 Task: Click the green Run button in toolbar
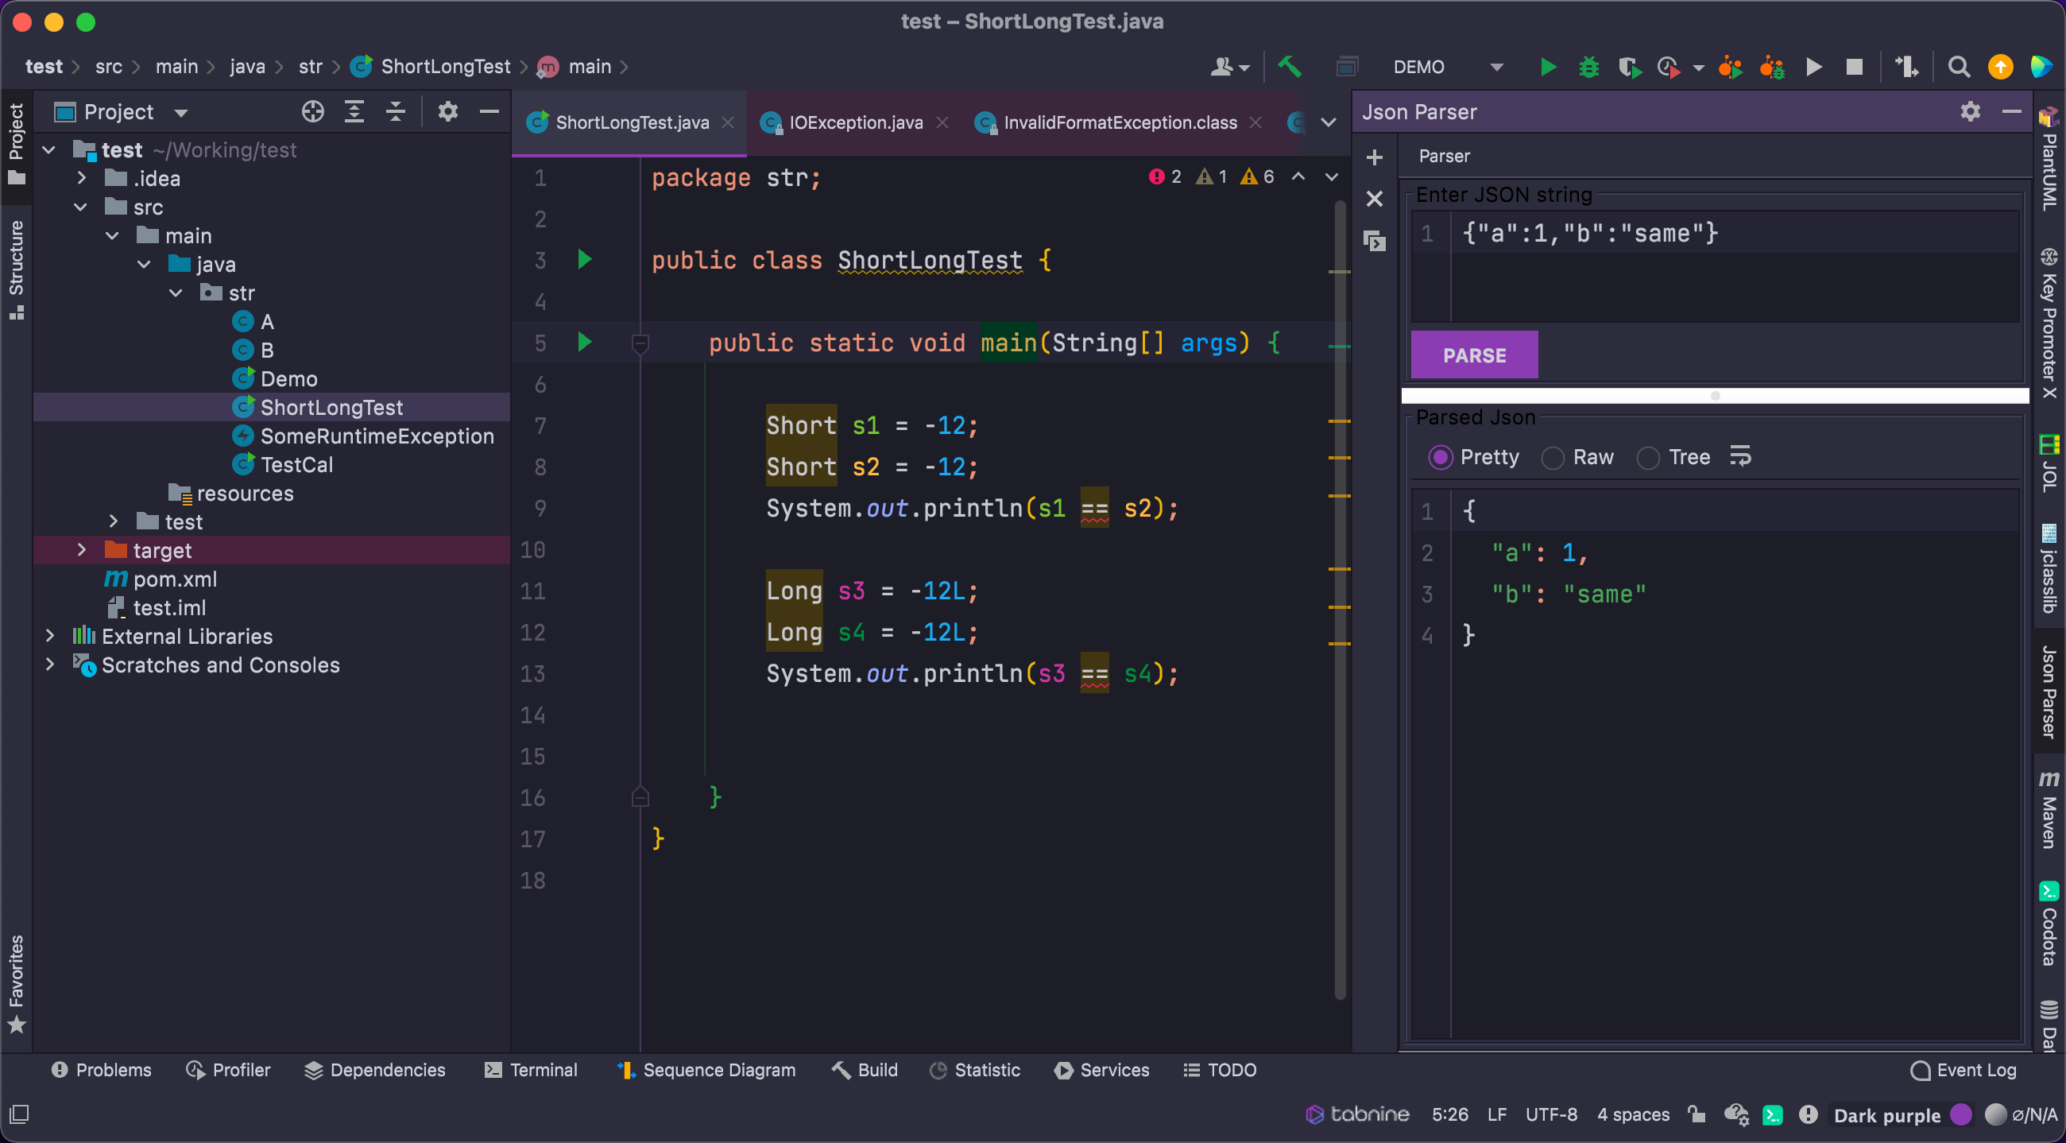[x=1548, y=67]
